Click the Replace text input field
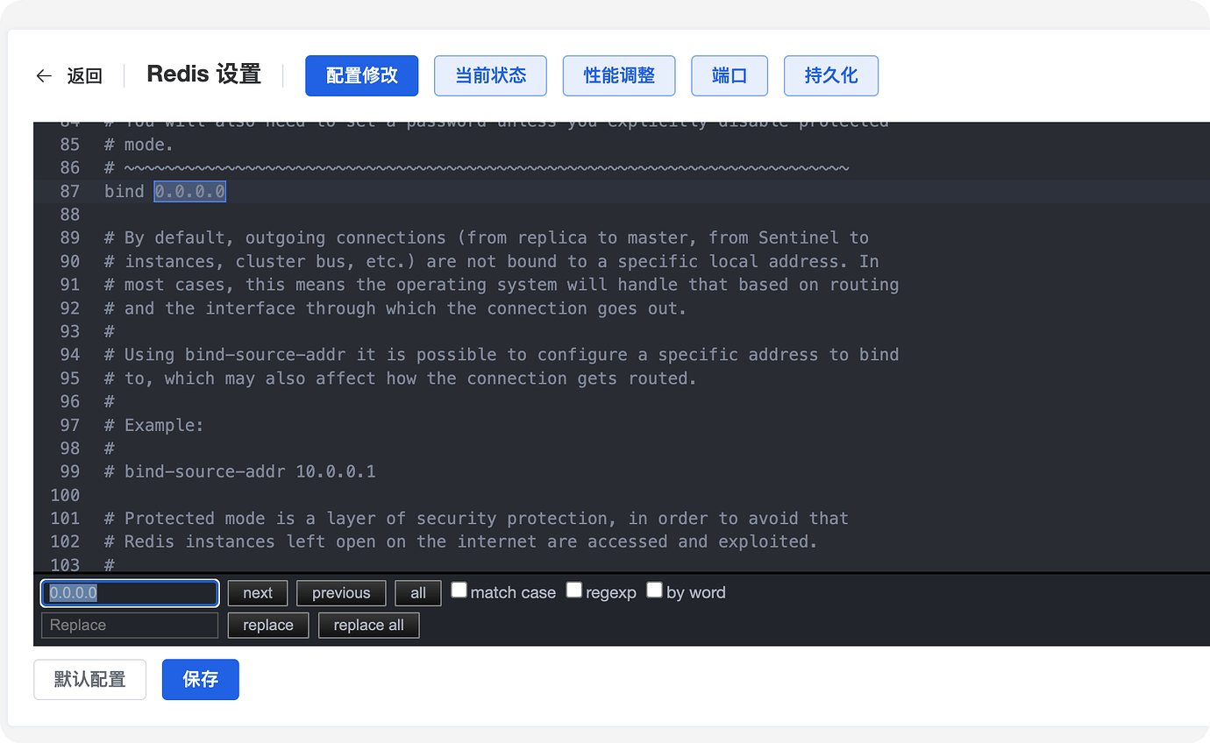The width and height of the screenshot is (1210, 743). coord(129,625)
